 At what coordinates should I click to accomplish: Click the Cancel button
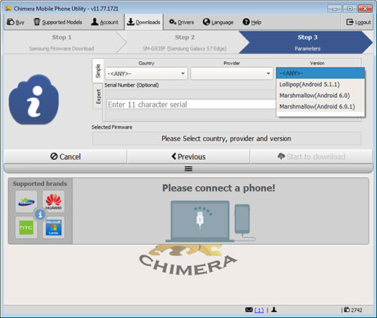tap(66, 157)
